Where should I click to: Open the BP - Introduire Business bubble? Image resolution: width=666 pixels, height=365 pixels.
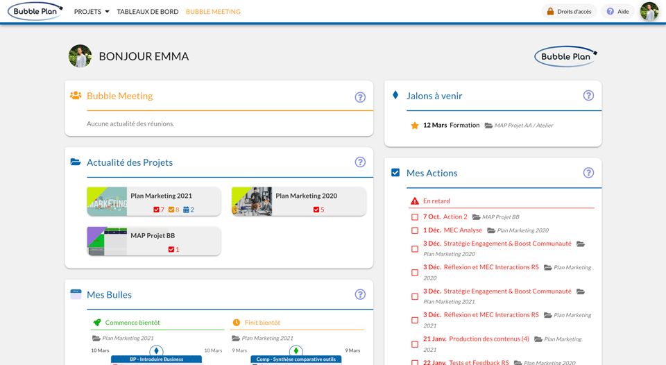(x=156, y=359)
